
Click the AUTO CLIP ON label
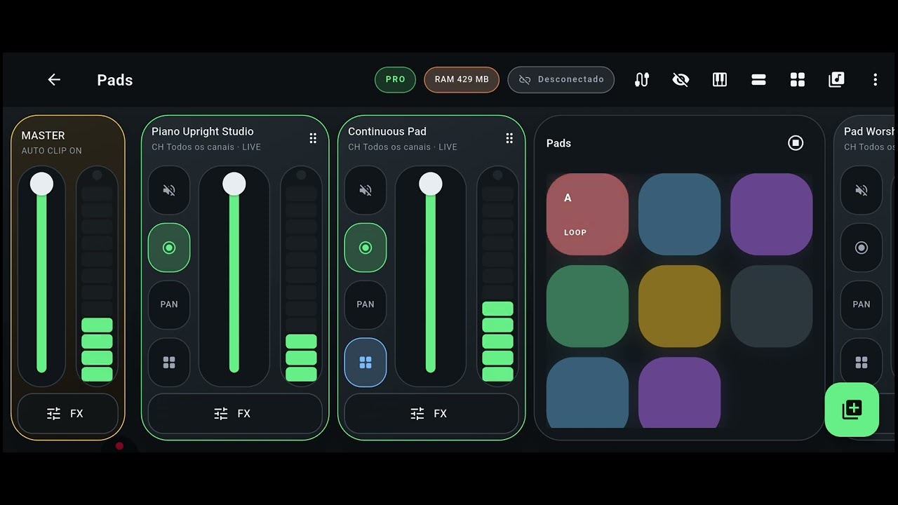coord(51,151)
